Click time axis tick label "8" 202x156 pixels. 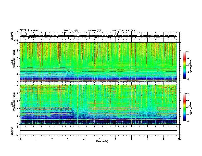point(147,139)
